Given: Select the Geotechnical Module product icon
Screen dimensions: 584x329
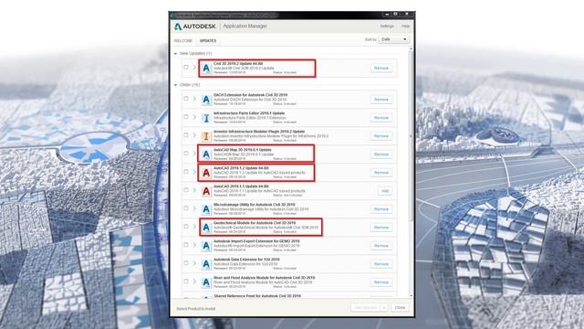Looking at the screenshot, I should (x=206, y=228).
